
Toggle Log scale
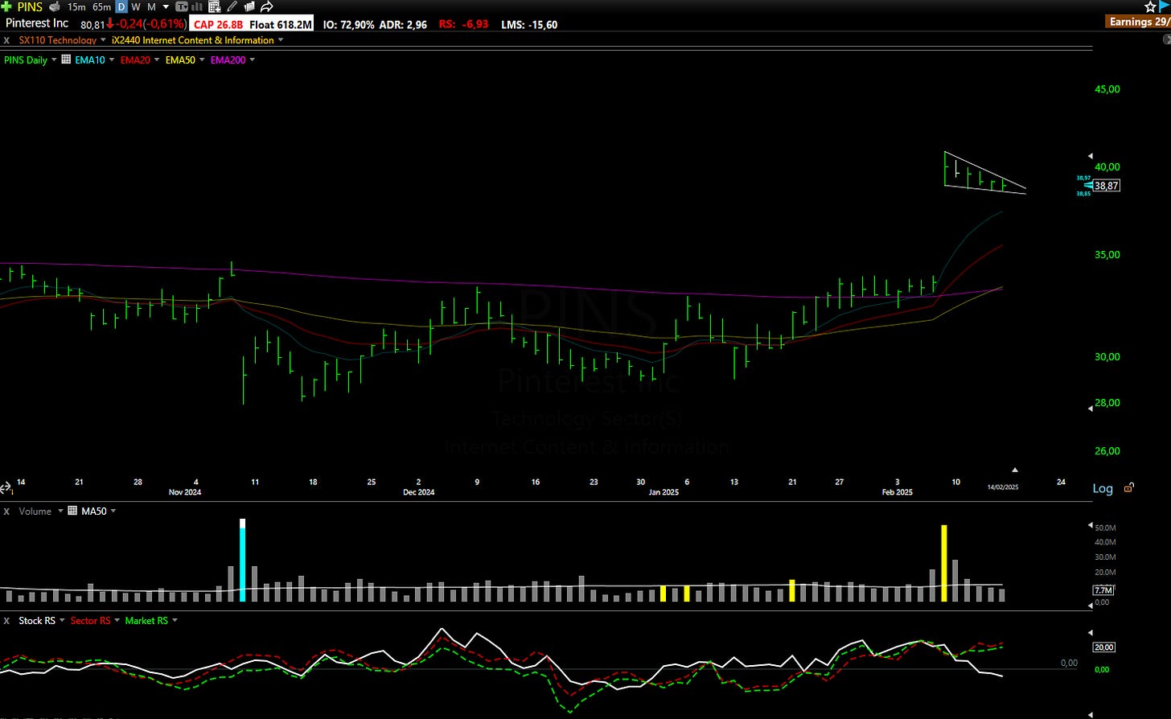click(x=1103, y=488)
